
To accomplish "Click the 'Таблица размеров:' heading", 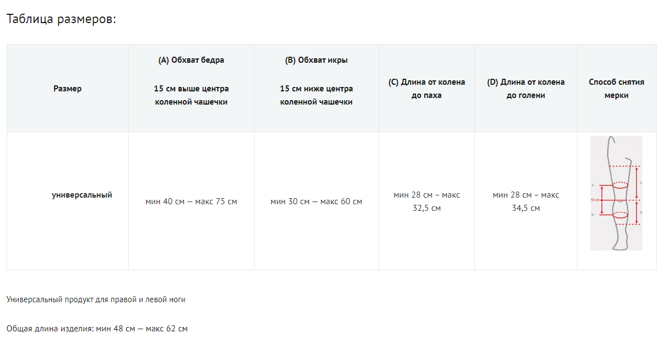I will pyautogui.click(x=61, y=19).
